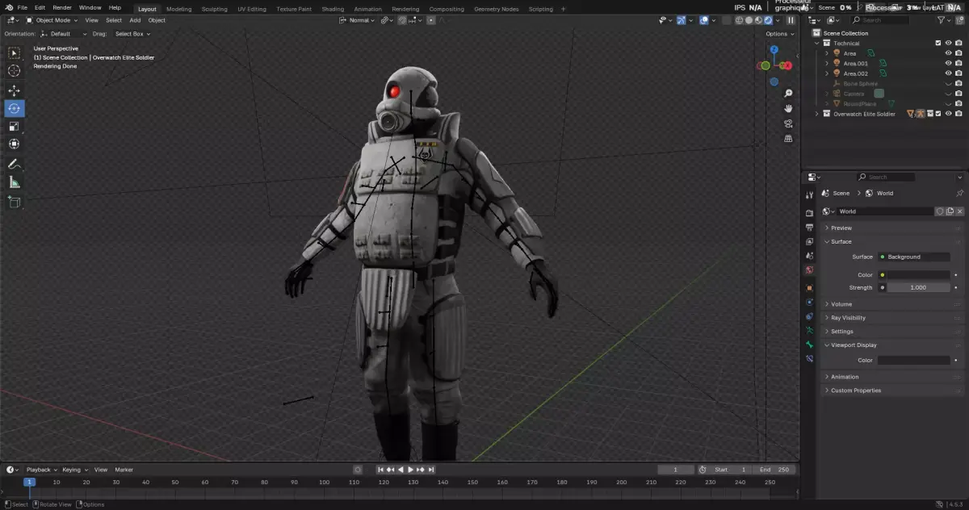Open the File menu
This screenshot has height=510, width=969.
point(23,7)
